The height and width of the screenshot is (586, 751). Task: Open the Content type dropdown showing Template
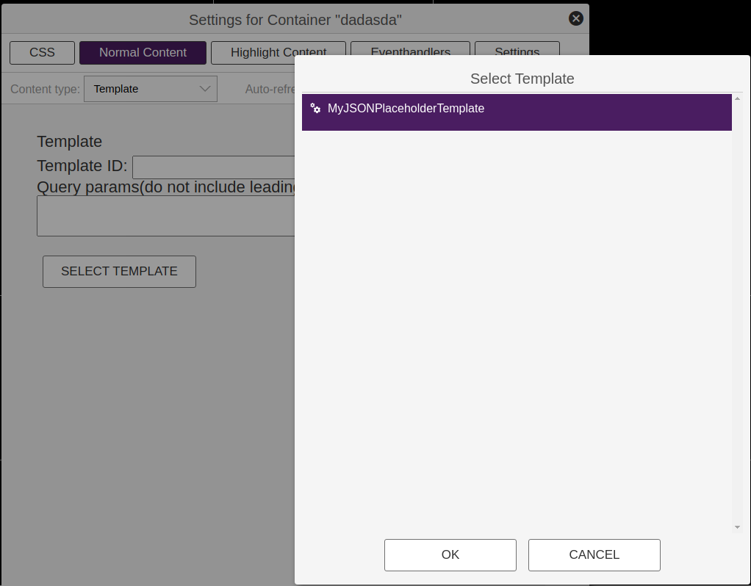[150, 89]
